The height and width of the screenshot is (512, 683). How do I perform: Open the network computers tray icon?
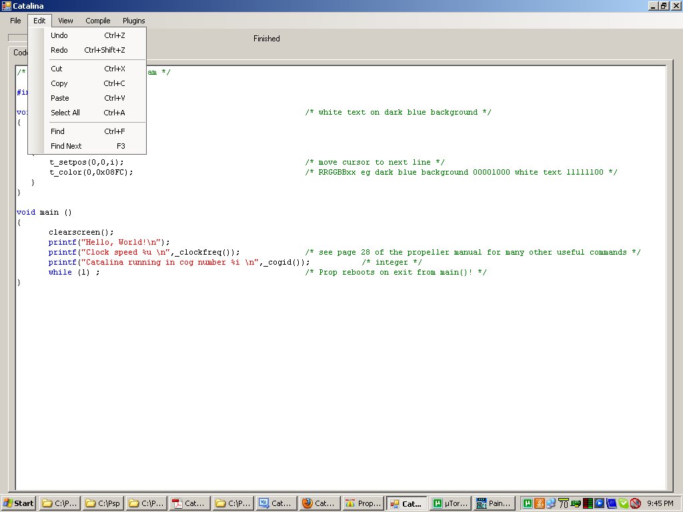pos(551,503)
